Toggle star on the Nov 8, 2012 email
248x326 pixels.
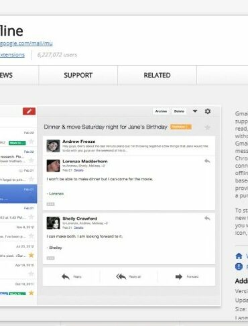[32, 236]
